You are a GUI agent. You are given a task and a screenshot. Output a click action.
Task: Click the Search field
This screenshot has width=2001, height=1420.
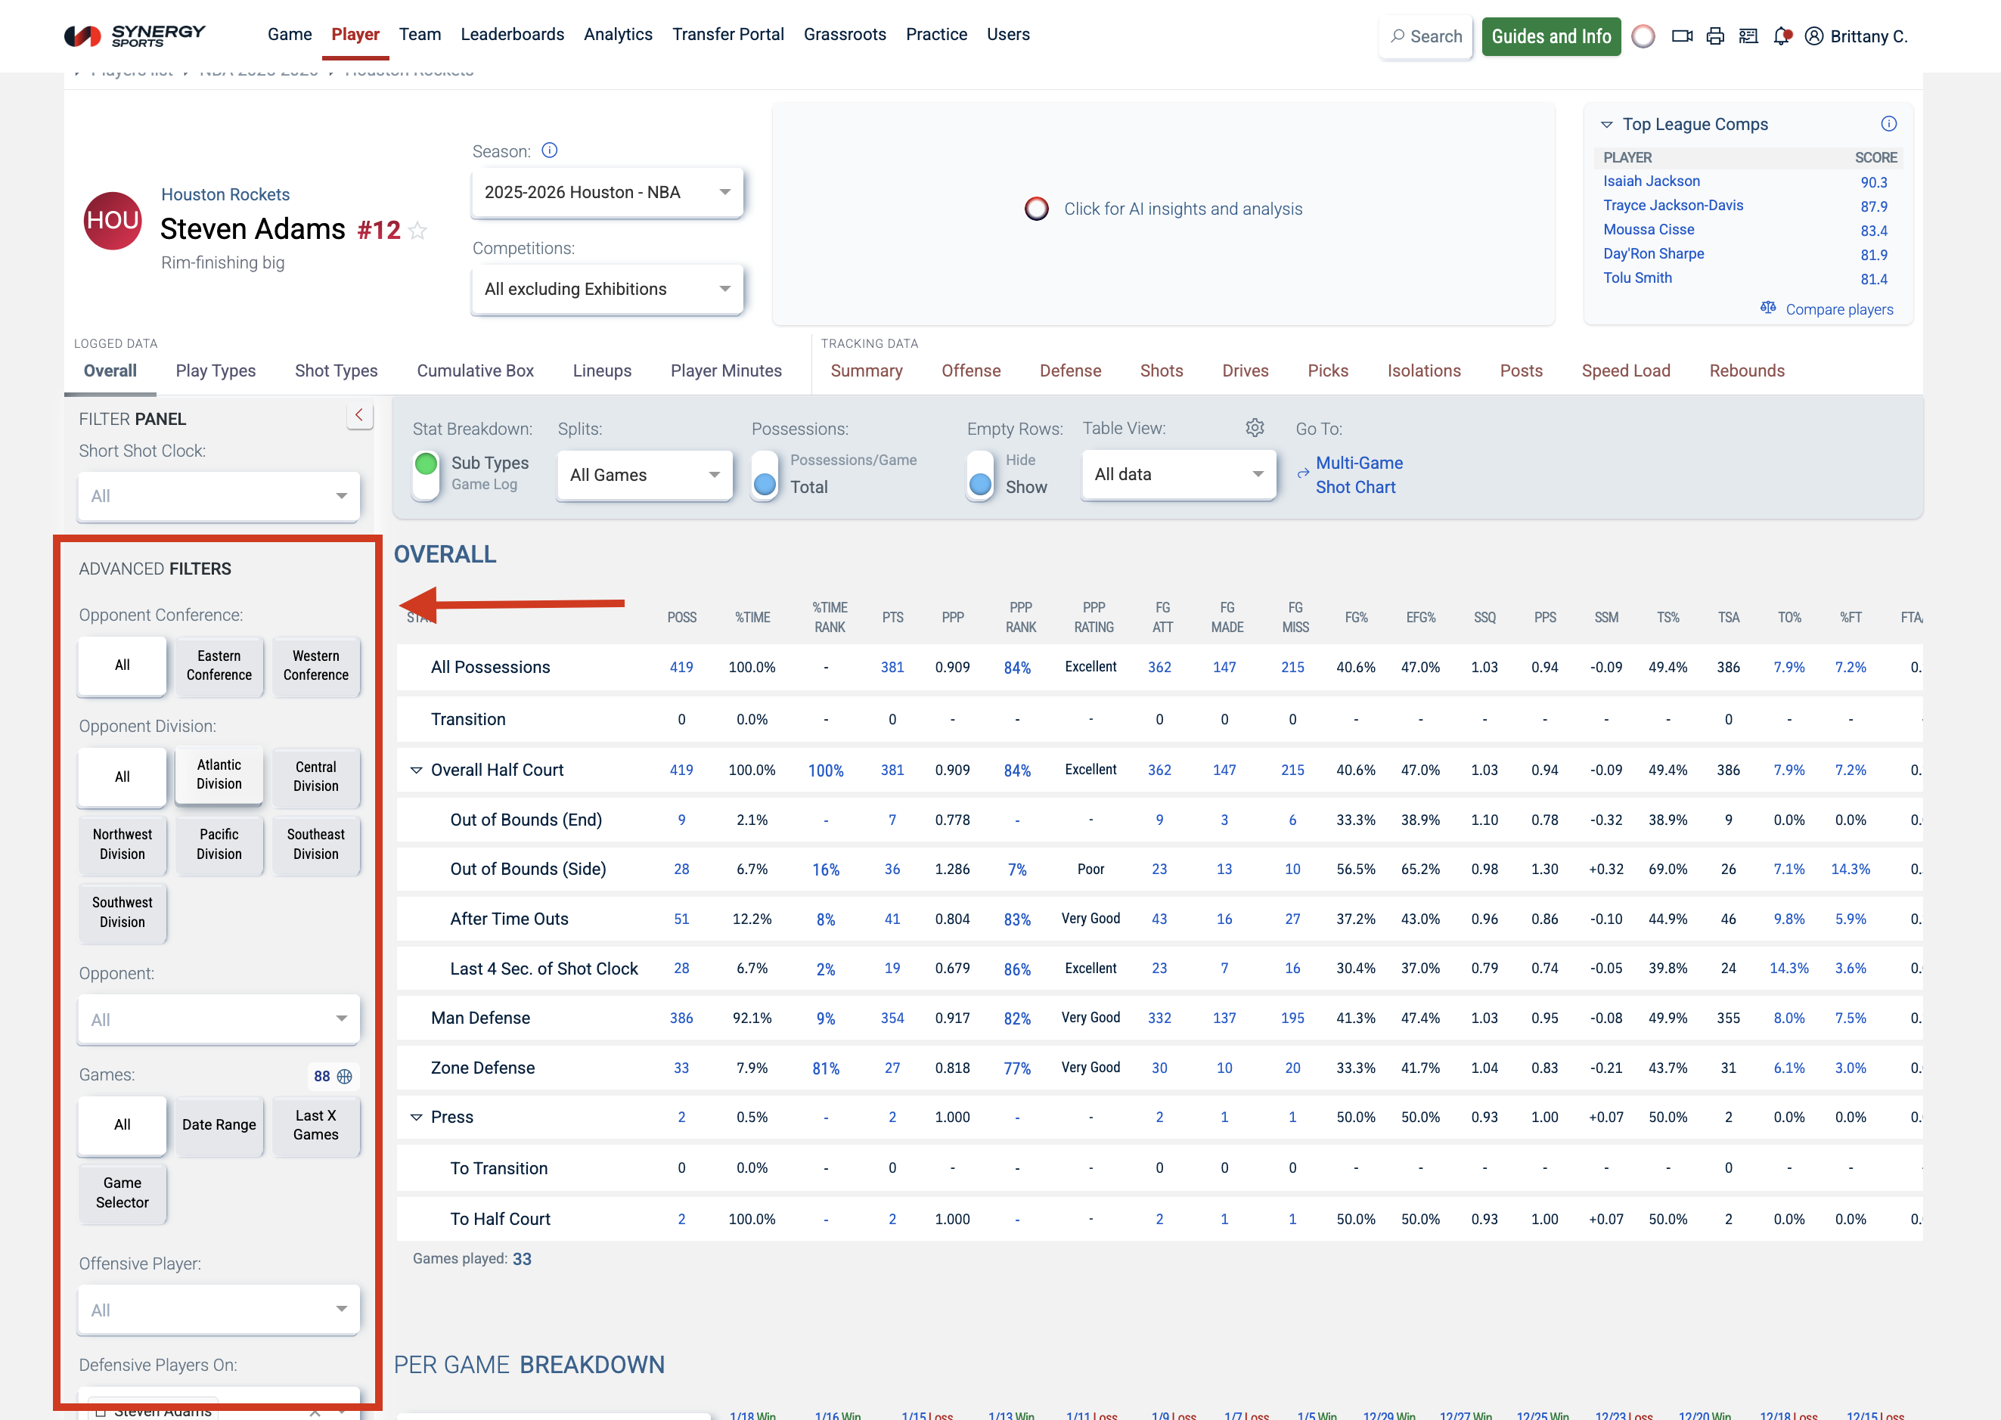click(x=1426, y=36)
